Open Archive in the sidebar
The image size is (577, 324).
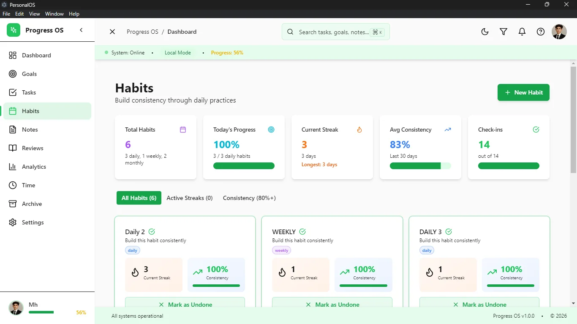tap(47, 204)
